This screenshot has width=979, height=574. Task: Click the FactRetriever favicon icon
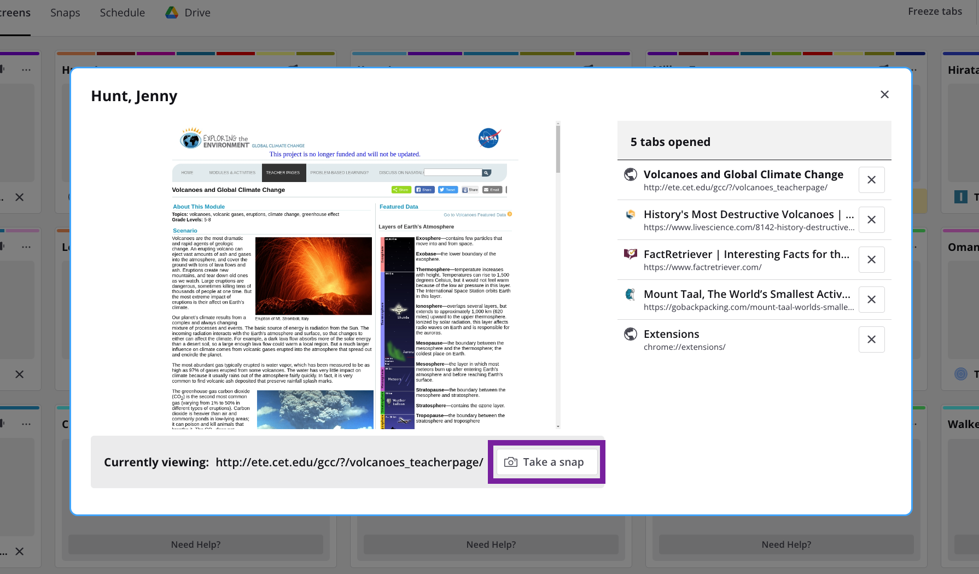tap(631, 254)
